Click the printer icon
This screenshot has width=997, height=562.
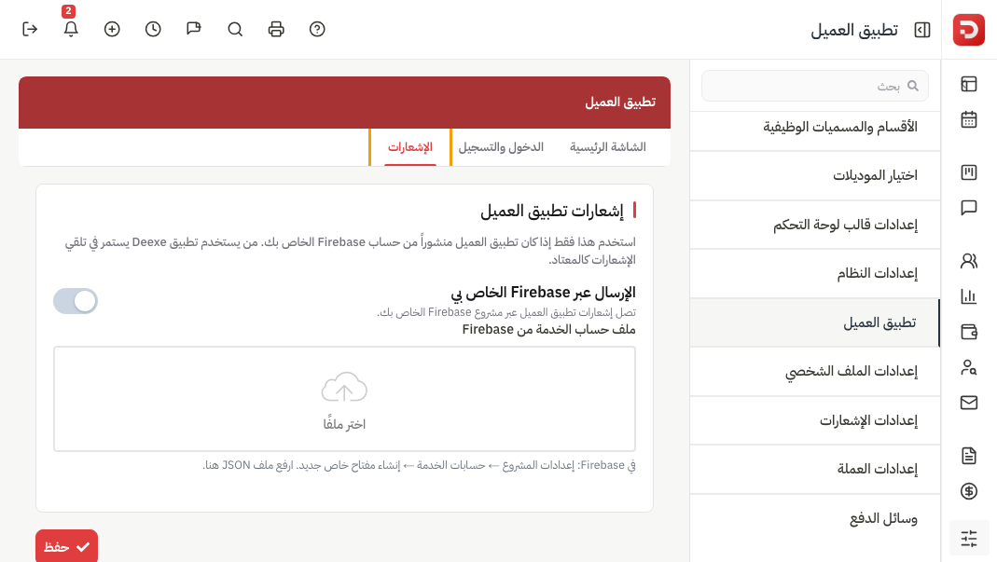pyautogui.click(x=276, y=29)
